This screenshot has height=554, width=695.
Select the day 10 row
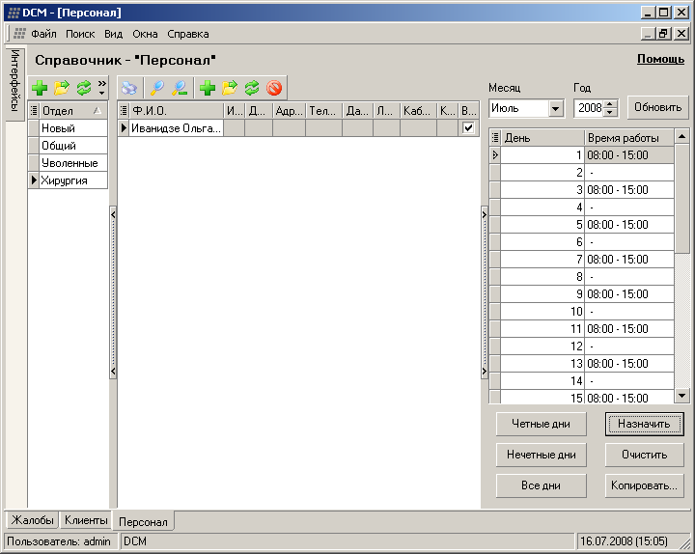click(x=581, y=312)
